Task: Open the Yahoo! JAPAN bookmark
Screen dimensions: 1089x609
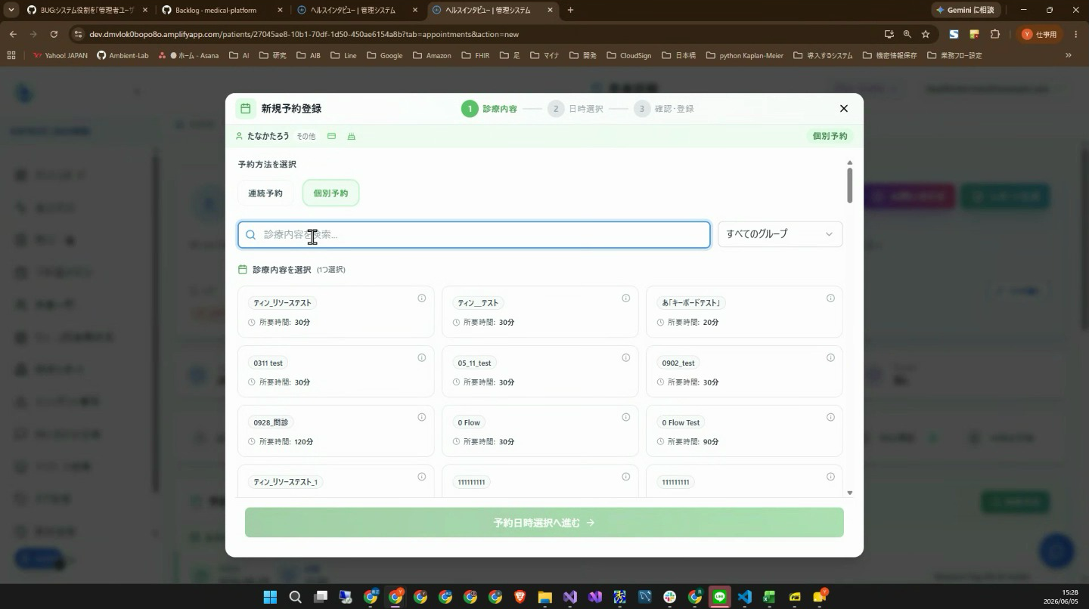Action: pos(60,55)
